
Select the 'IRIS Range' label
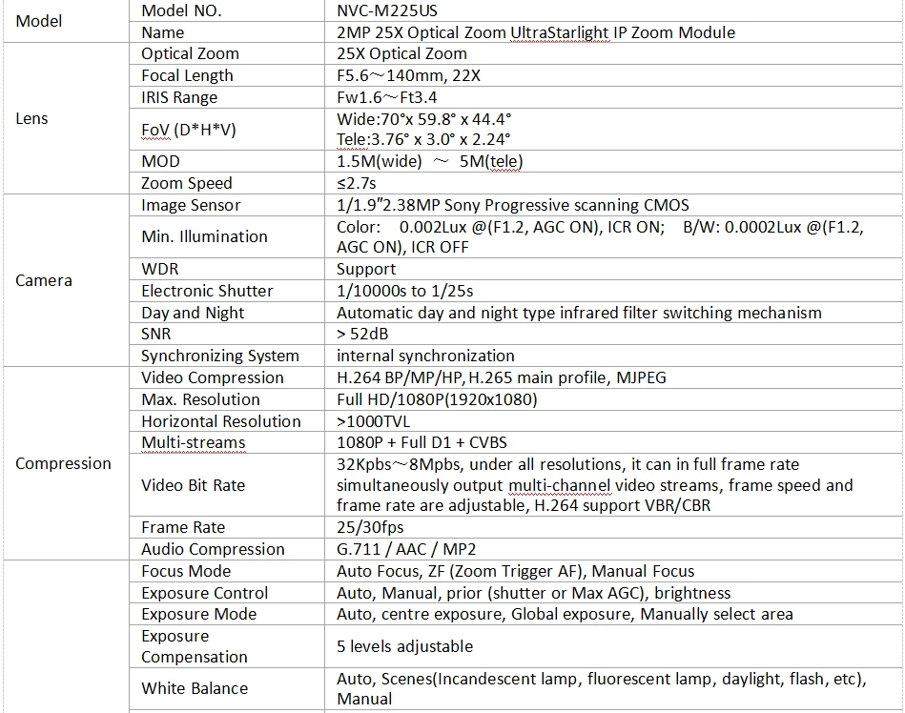(x=179, y=97)
